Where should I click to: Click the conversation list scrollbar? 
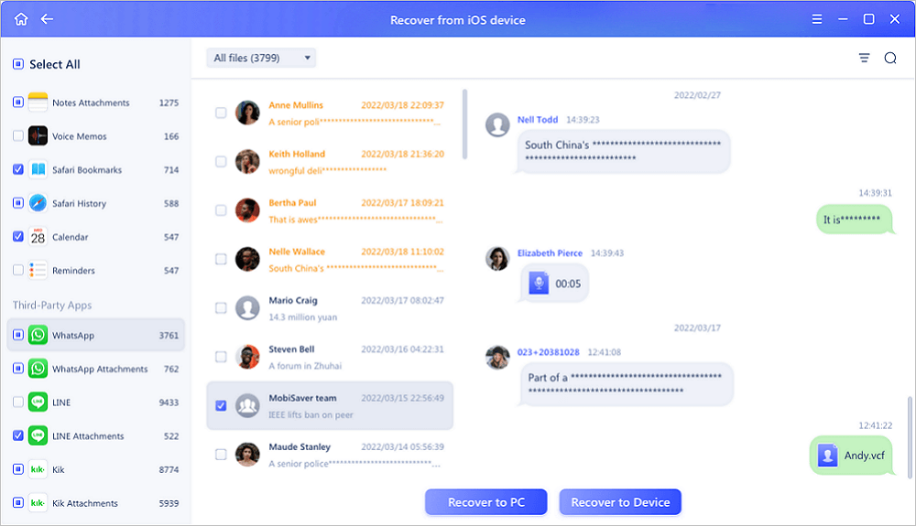[465, 123]
